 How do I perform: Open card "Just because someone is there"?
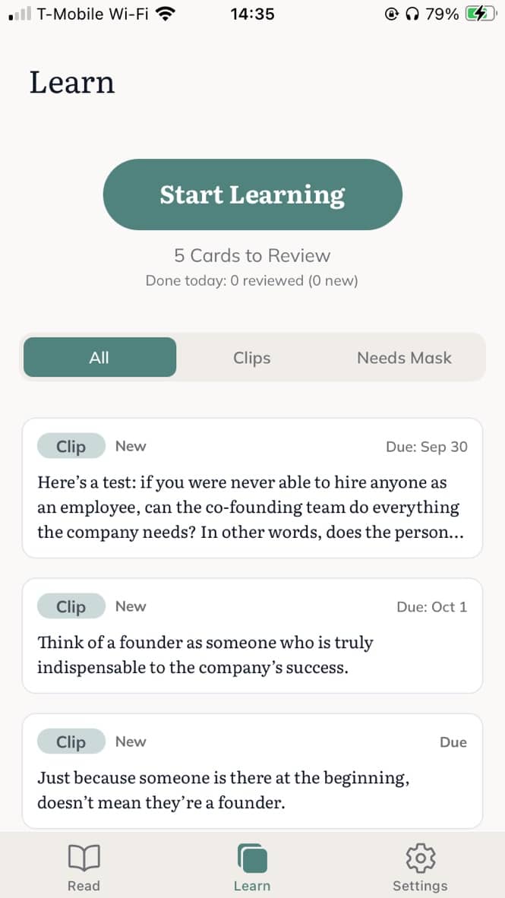[252, 790]
